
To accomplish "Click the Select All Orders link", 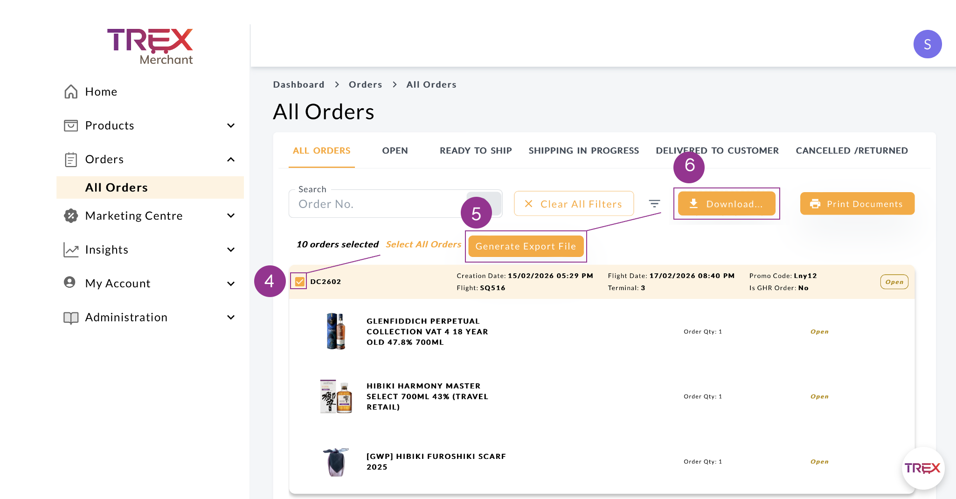I will pos(423,244).
